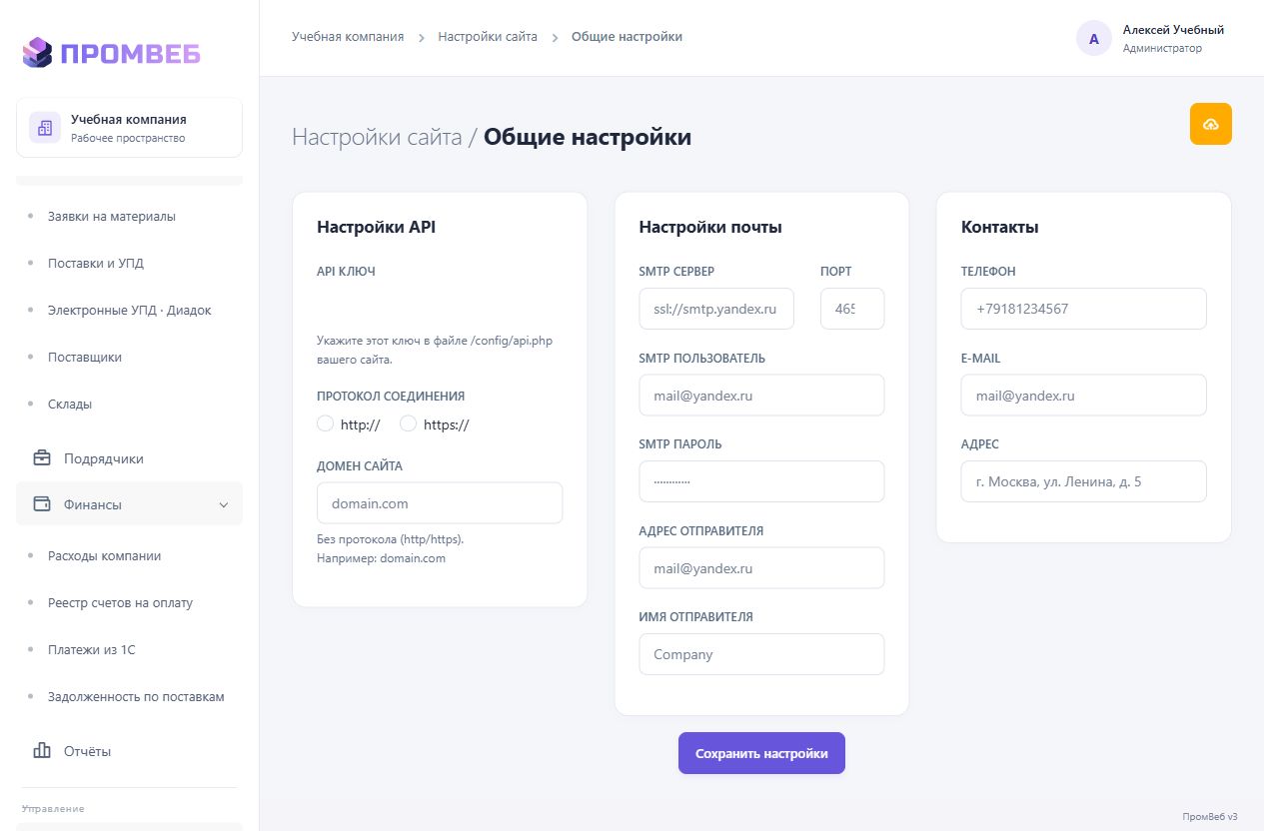Open the Алексей Учебный profile name
This screenshot has height=831, width=1264.
[1173, 30]
